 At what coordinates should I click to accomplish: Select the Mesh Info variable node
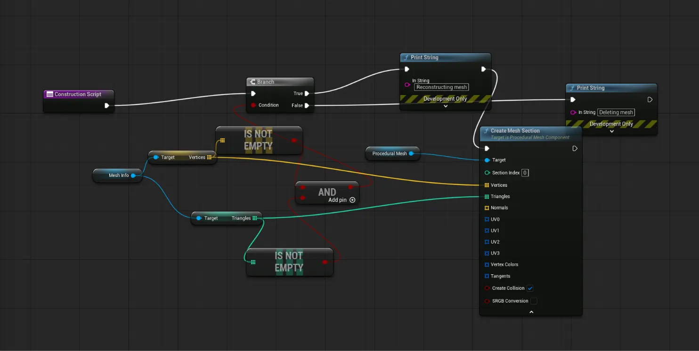(x=118, y=175)
